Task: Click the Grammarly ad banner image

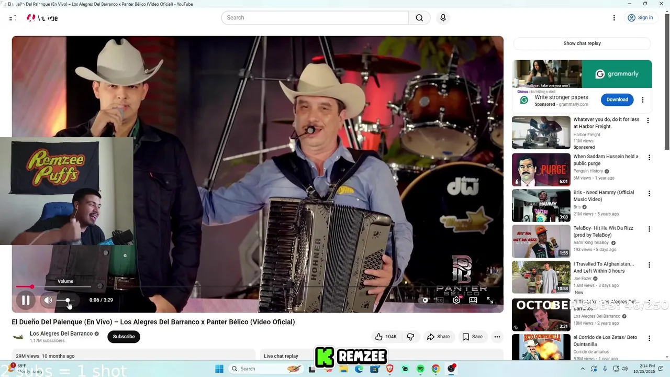Action: [x=582, y=74]
